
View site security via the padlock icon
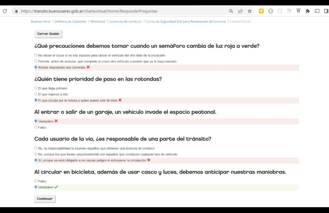(x=16, y=11)
